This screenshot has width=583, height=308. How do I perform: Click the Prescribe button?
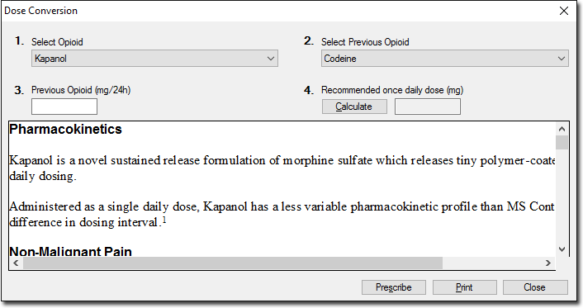394,287
